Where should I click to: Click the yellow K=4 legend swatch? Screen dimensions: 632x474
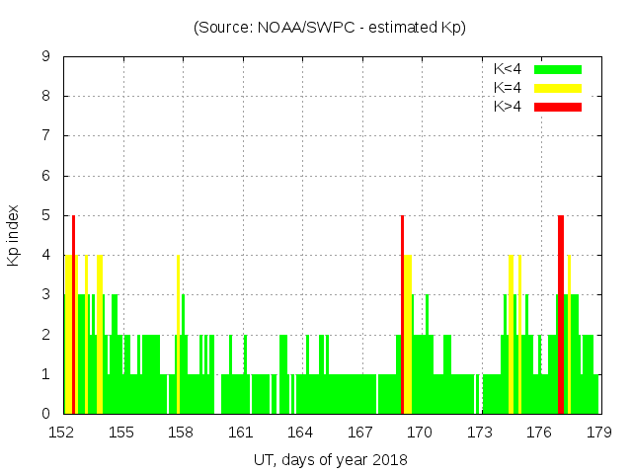(558, 88)
